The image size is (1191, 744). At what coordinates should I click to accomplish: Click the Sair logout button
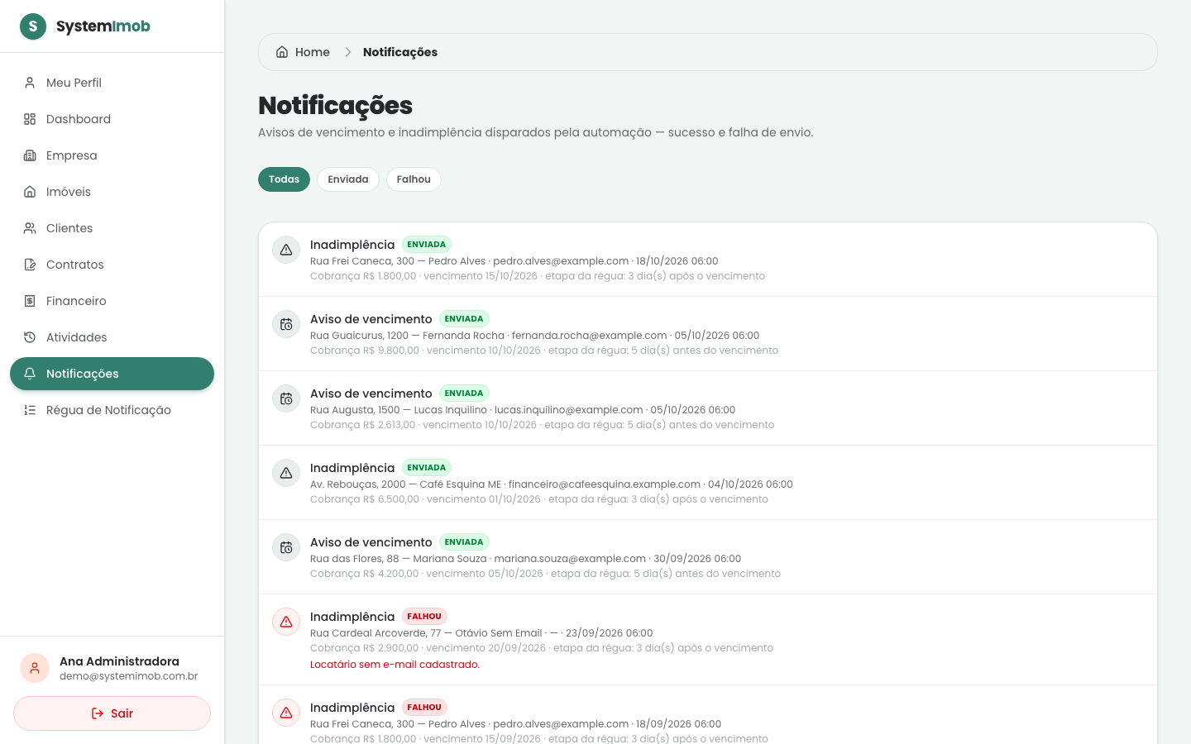coord(112,713)
